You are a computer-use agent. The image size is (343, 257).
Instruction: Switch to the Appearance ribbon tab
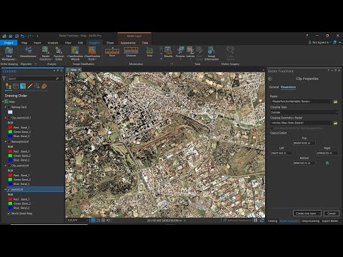tap(128, 43)
